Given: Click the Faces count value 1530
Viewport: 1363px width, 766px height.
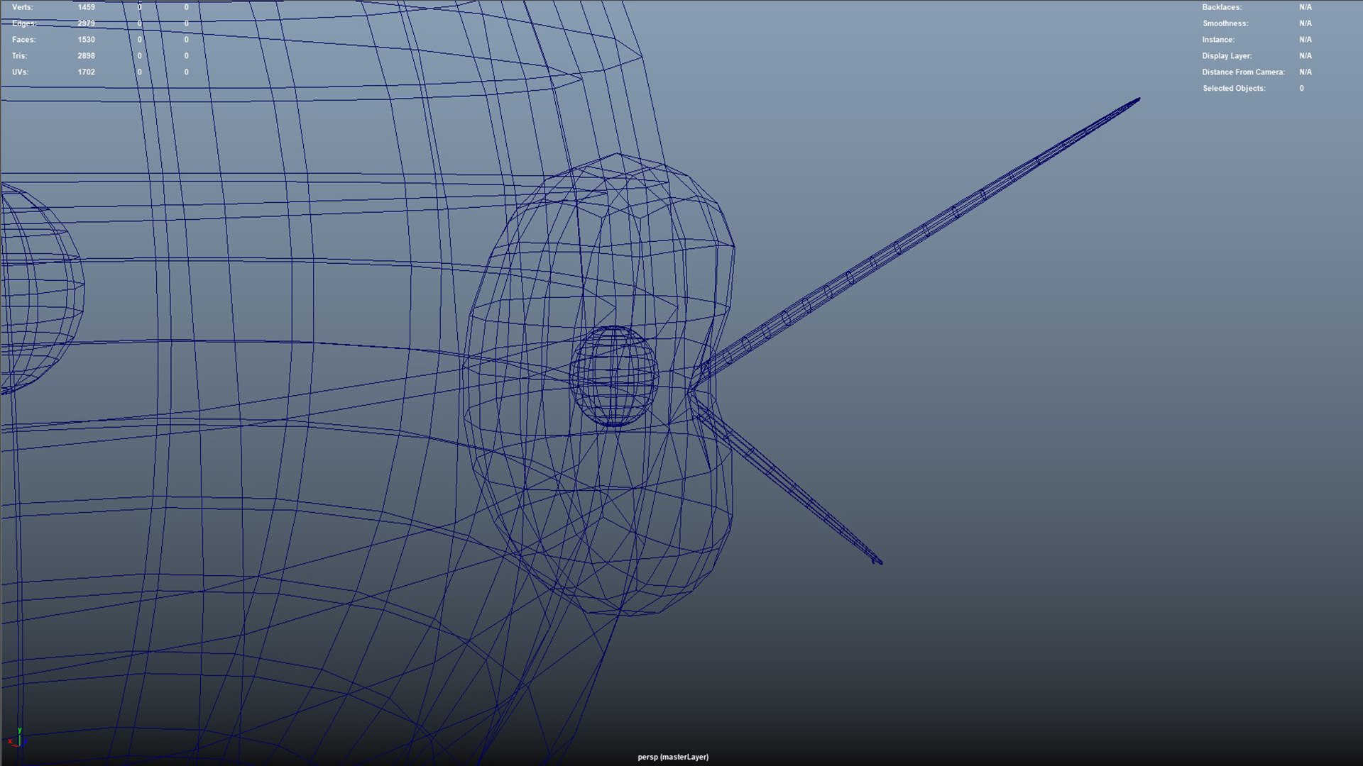Looking at the screenshot, I should pyautogui.click(x=86, y=40).
